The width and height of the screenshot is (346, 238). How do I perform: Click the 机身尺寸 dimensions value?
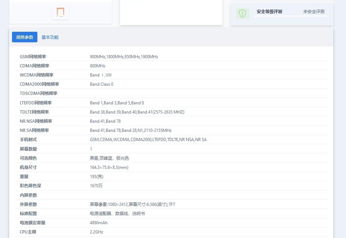[x=109, y=167]
